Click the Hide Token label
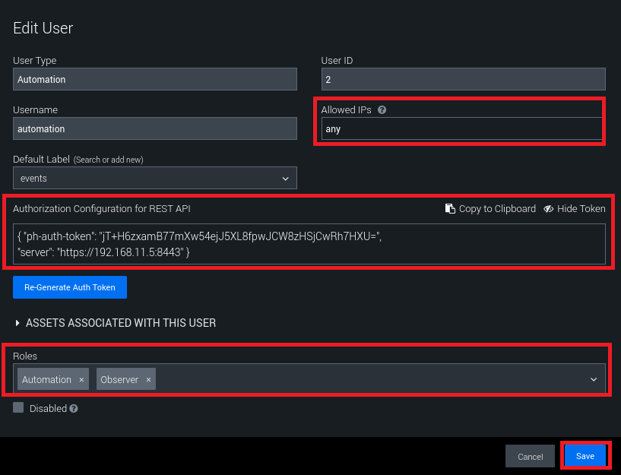 tap(581, 209)
